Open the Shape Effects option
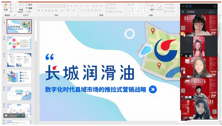222x126 pixels. (170, 11)
